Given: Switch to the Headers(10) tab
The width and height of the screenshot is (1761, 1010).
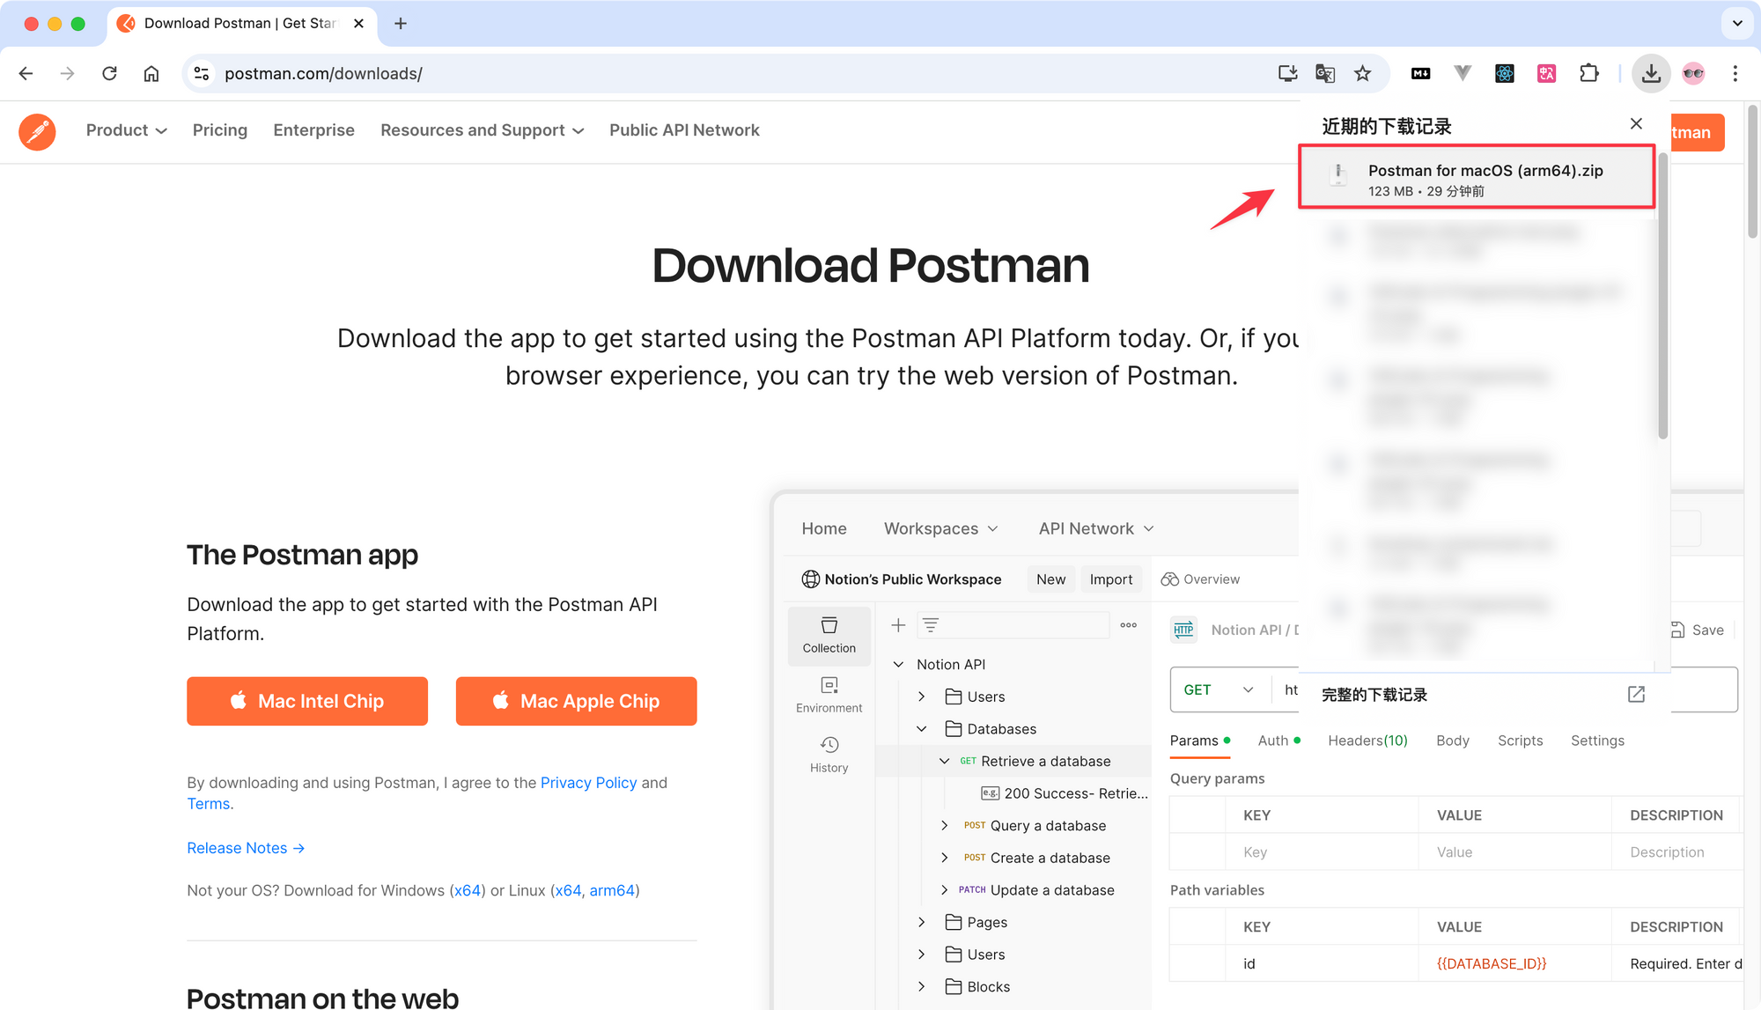Looking at the screenshot, I should pyautogui.click(x=1367, y=741).
